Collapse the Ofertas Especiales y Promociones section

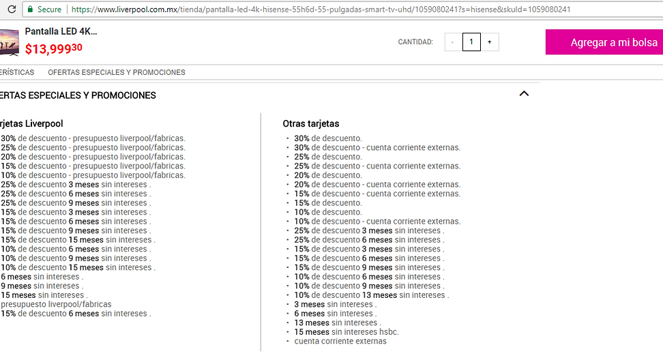coord(524,93)
